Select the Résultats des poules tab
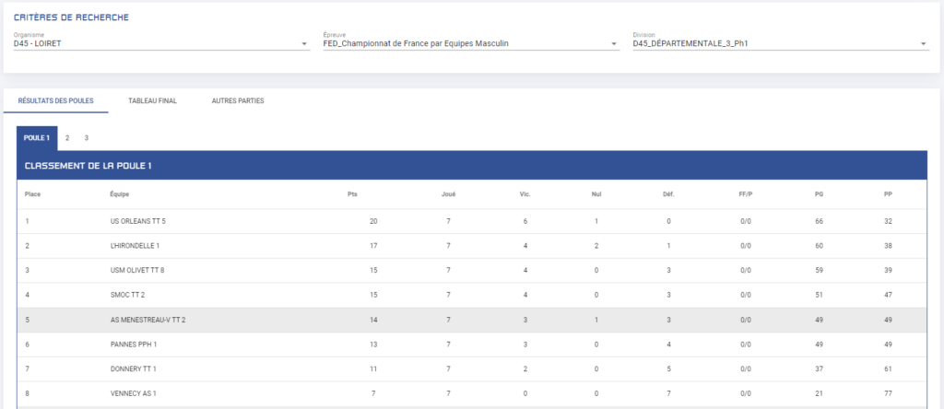The width and height of the screenshot is (944, 409). point(56,101)
